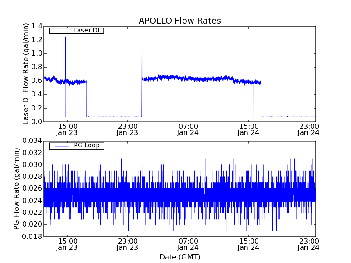Click the 23:00 Jan 24 tick under upper plot

[309, 129]
